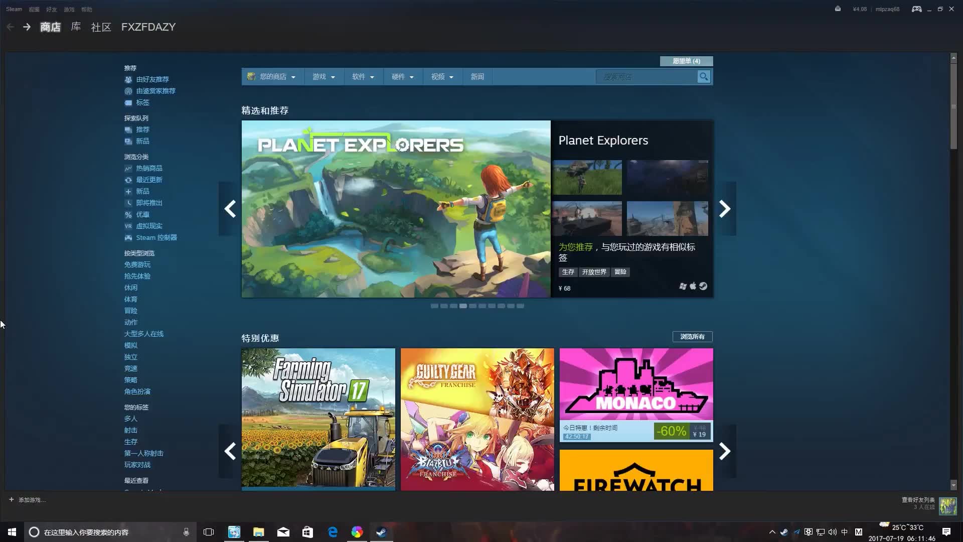Click the plus icon to add a game
The width and height of the screenshot is (963, 542).
pyautogui.click(x=11, y=499)
